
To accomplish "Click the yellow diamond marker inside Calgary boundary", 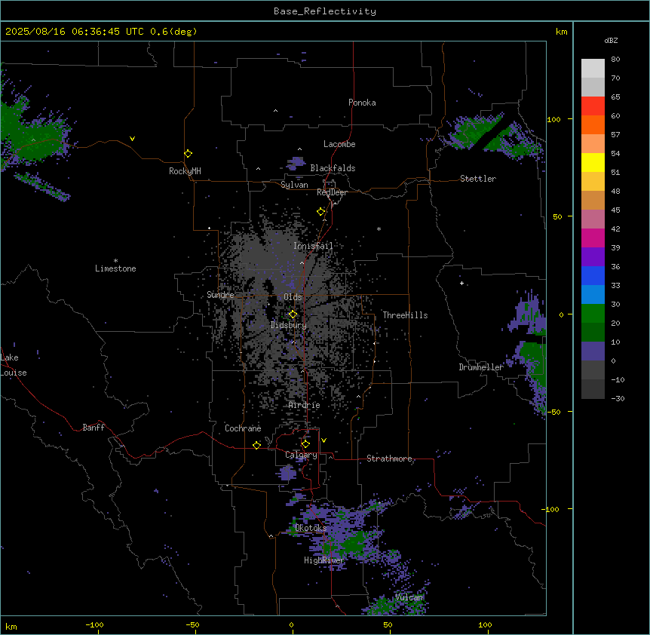I will click(x=306, y=444).
